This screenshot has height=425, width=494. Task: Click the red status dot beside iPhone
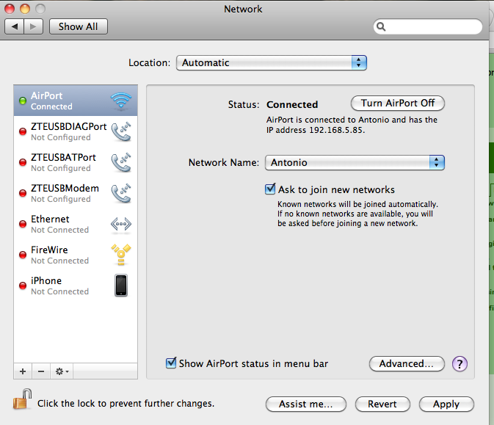(x=23, y=286)
